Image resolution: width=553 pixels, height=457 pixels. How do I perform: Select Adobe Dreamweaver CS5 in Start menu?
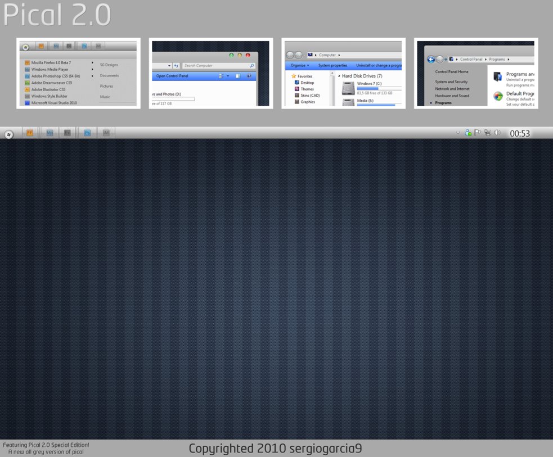[52, 83]
